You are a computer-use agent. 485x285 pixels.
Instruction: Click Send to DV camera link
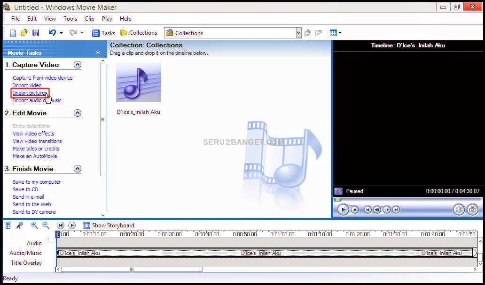pyautogui.click(x=34, y=212)
